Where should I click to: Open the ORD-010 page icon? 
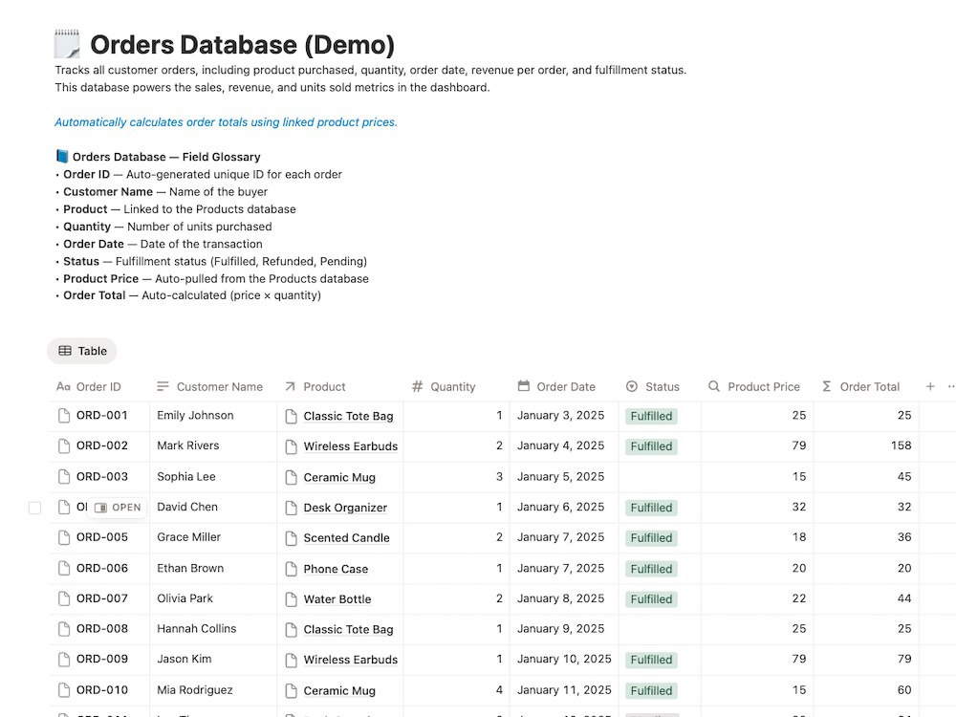tap(64, 690)
